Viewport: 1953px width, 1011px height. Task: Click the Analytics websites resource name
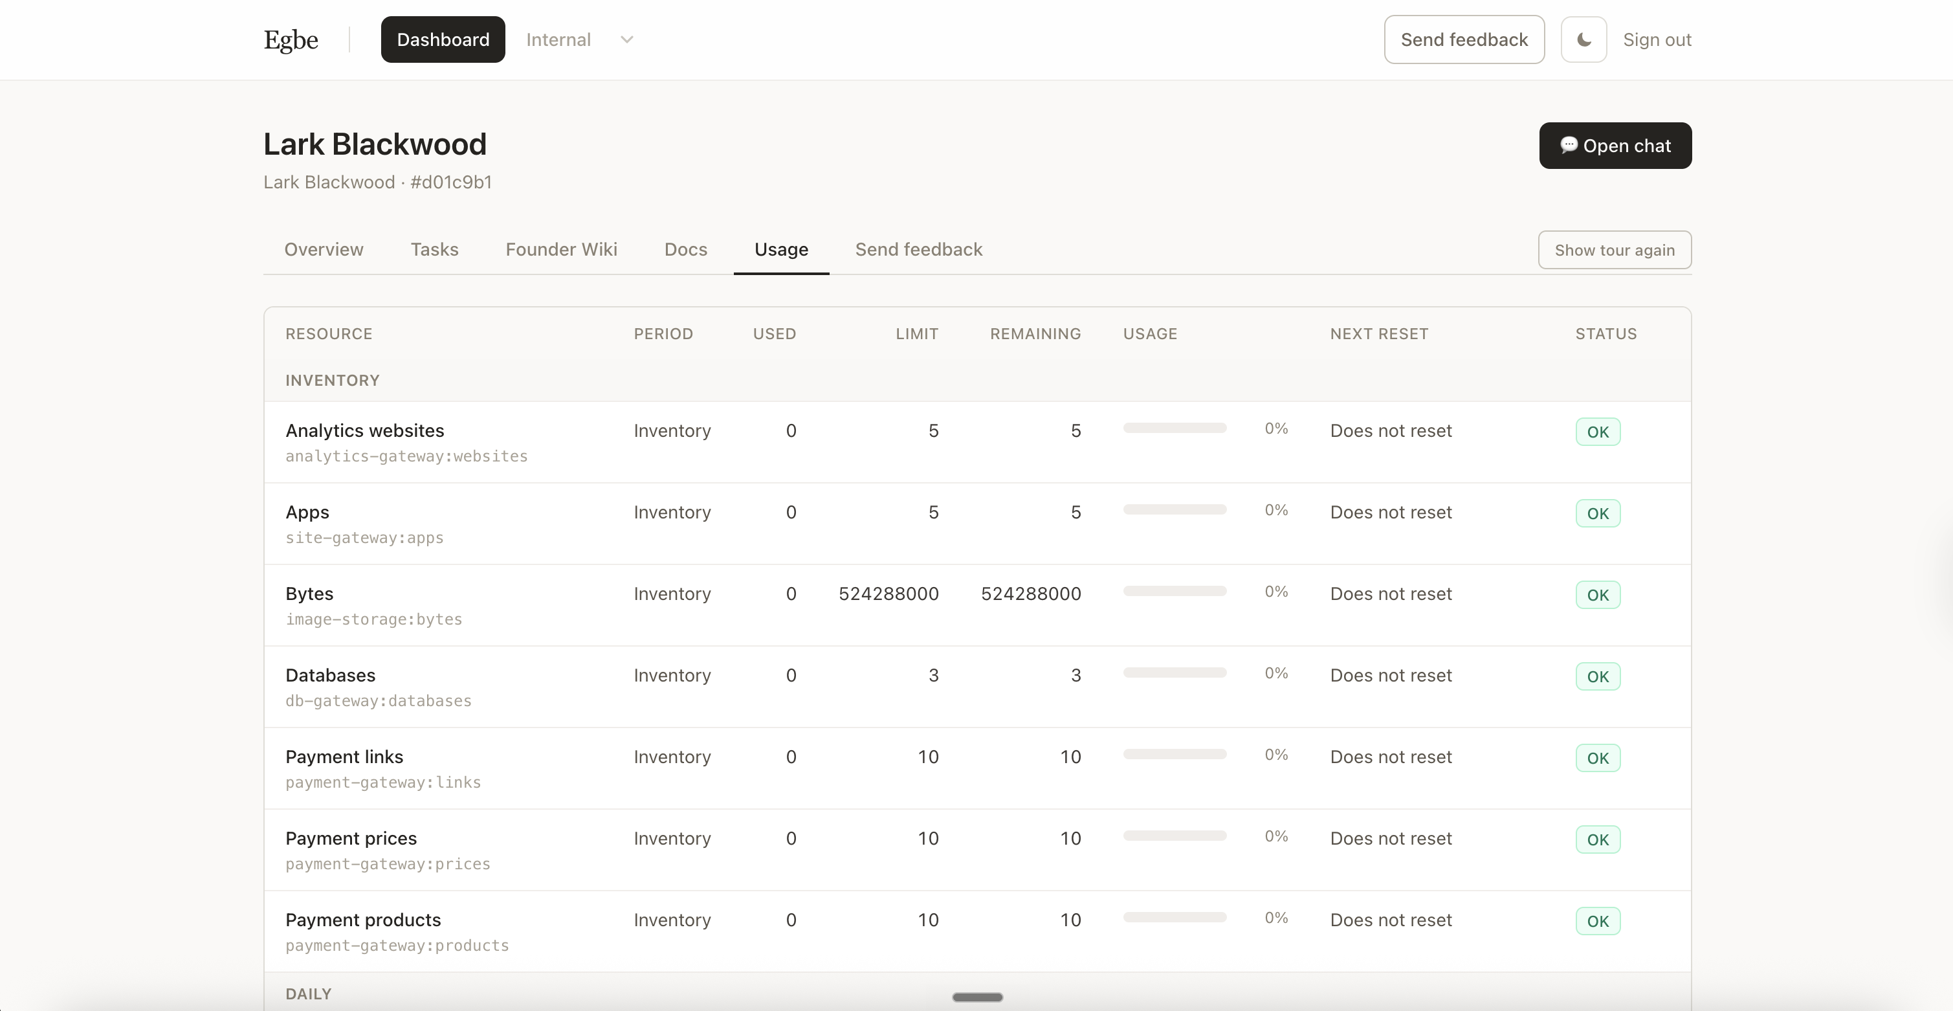tap(365, 431)
